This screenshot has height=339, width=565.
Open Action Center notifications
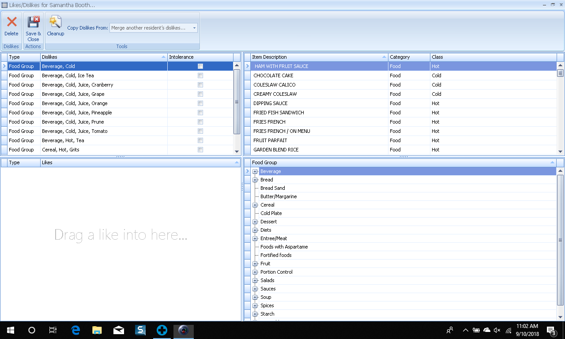pos(551,330)
